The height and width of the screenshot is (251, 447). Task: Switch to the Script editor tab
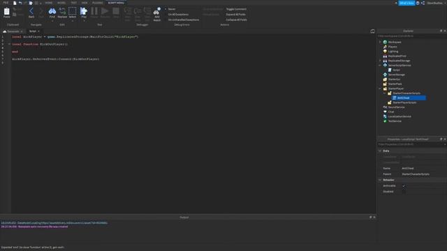tap(33, 31)
